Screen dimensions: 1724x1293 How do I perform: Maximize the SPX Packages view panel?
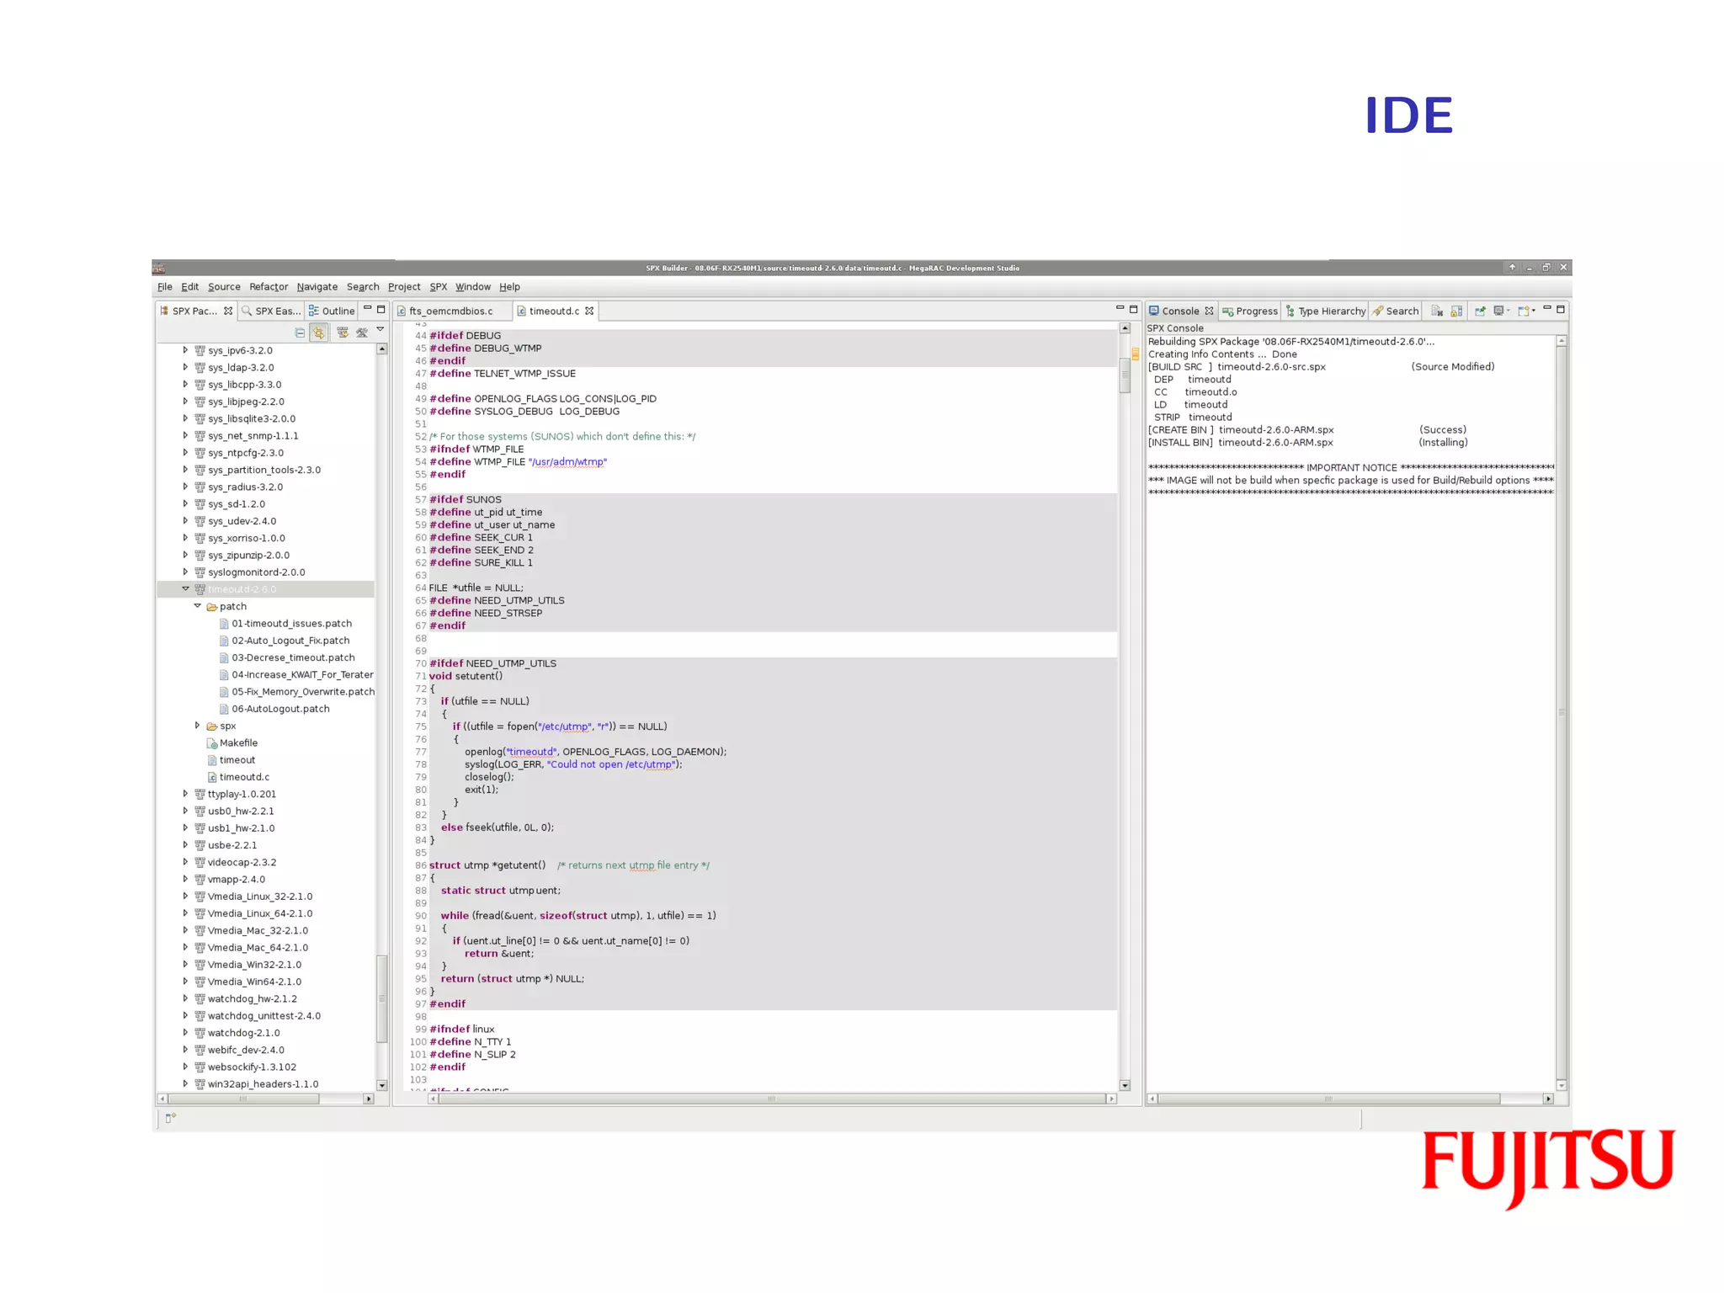(x=381, y=309)
